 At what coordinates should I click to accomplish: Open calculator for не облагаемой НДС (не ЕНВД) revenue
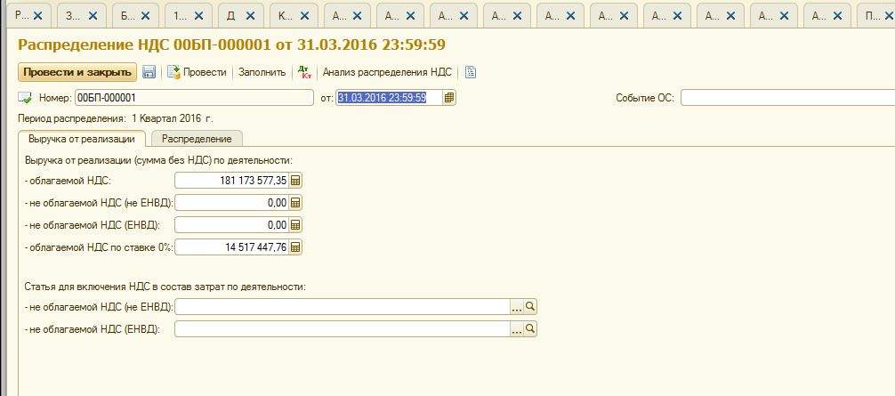(296, 203)
